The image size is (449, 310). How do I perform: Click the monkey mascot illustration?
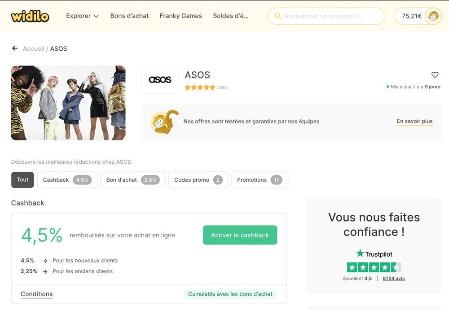click(164, 122)
